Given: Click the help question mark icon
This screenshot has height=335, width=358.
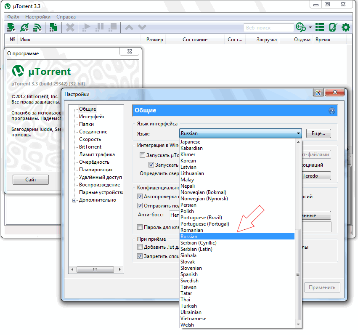Looking at the screenshot, I should pos(332,111).
